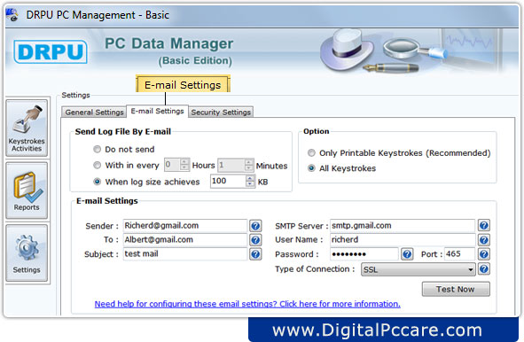Image resolution: width=524 pixels, height=342 pixels.
Task: Click the Sender email field
Action: [x=185, y=226]
